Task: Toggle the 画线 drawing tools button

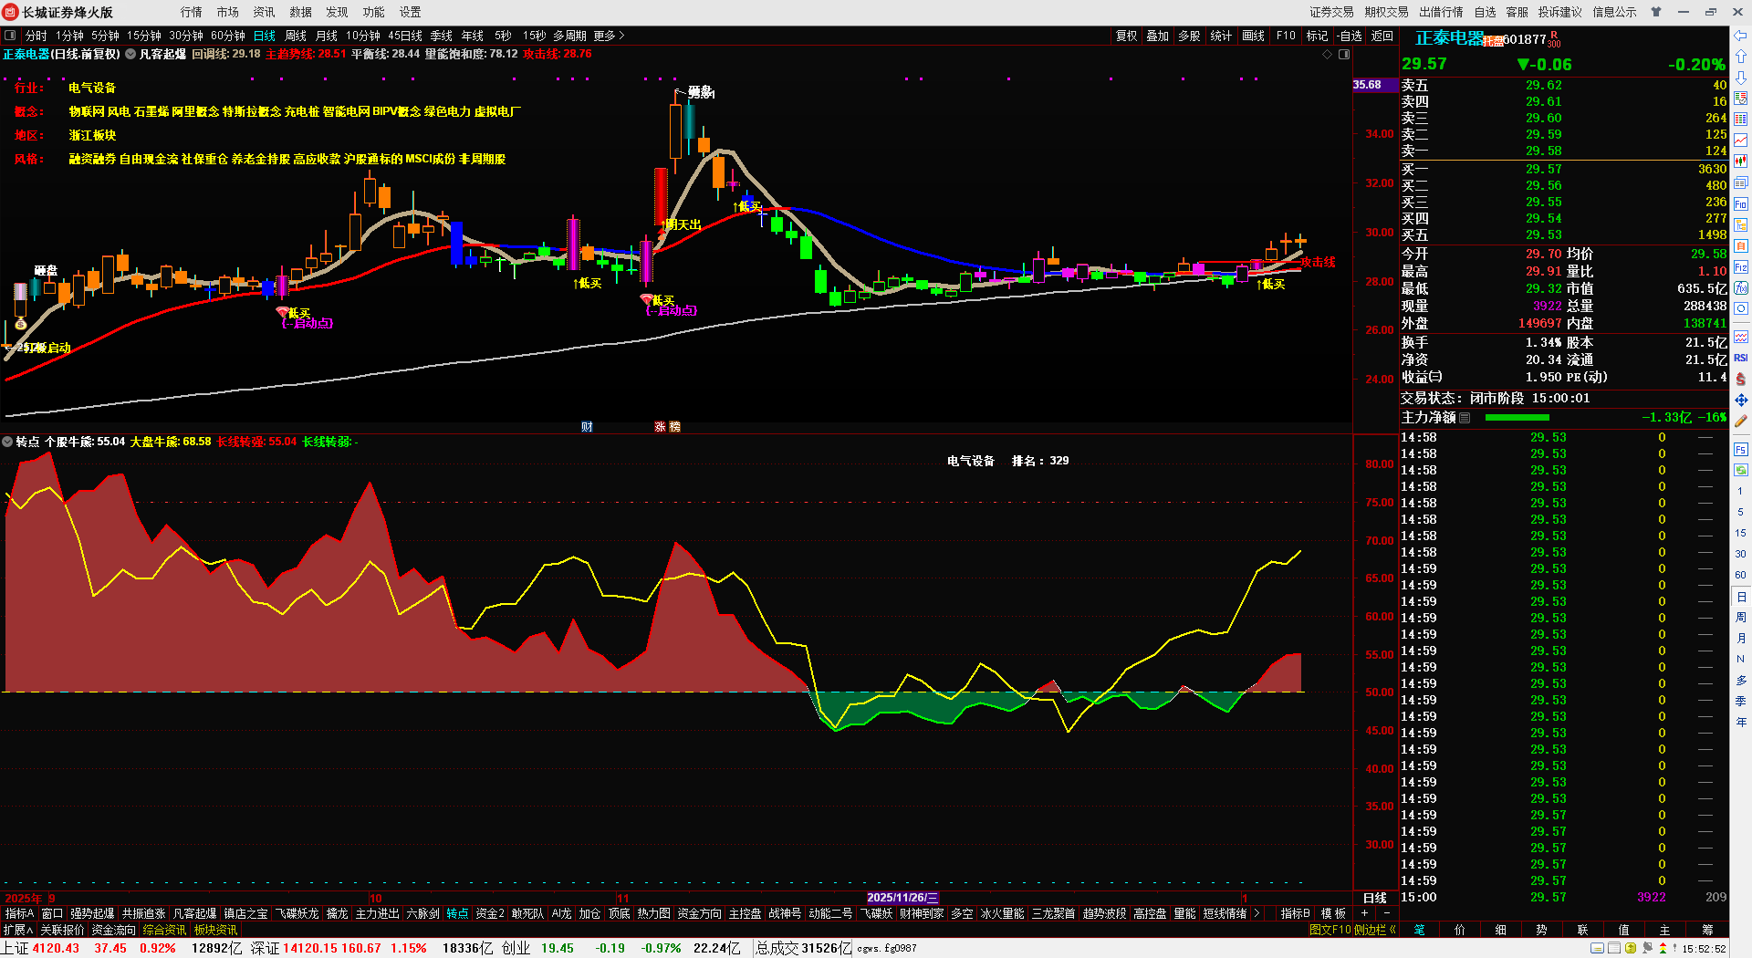Action: coord(1254,36)
